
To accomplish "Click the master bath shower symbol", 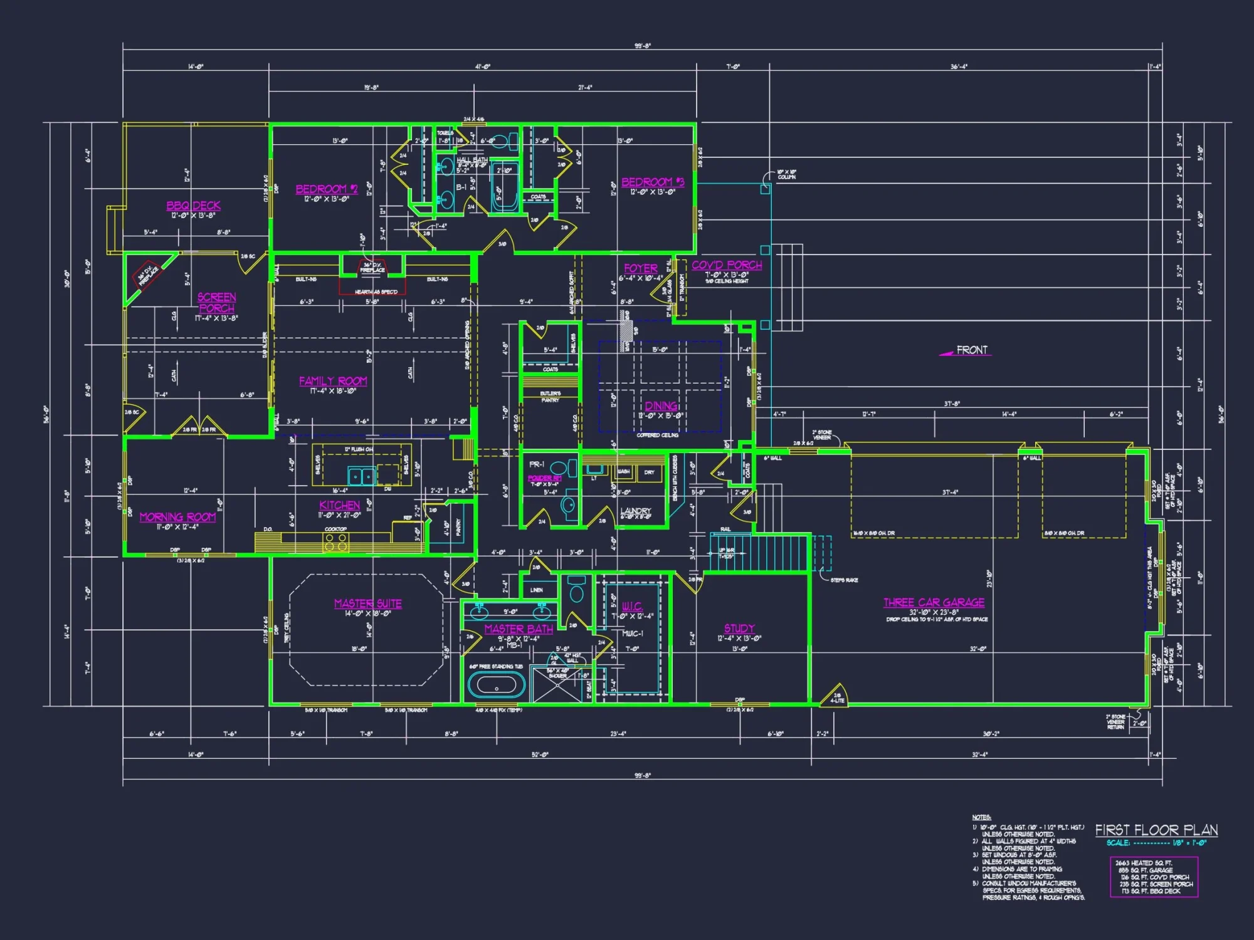I will click(557, 684).
